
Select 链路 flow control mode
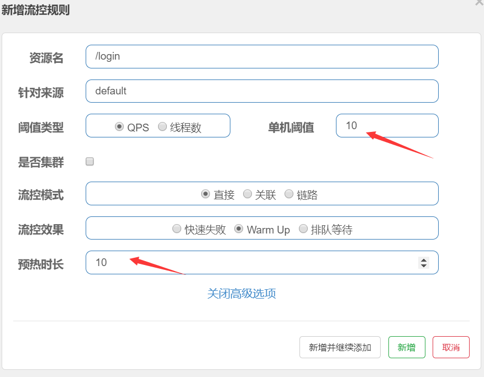[x=289, y=194]
